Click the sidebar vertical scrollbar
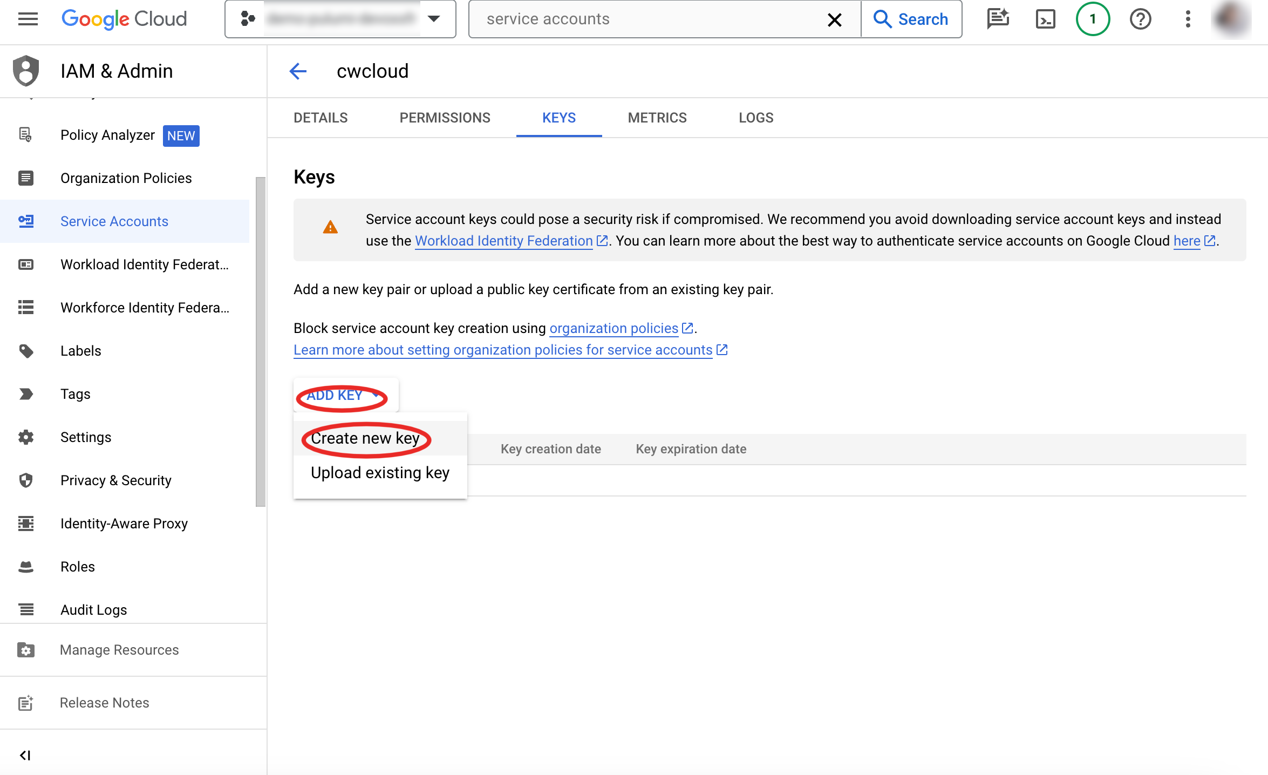 coord(261,341)
